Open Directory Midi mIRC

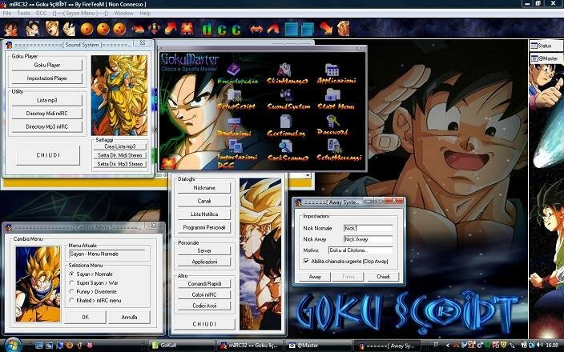tap(47, 113)
